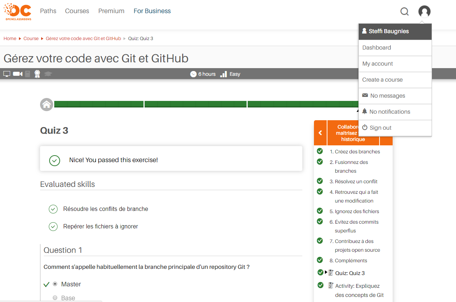Open Quiz: Quiz 3 in sidebar
The image size is (456, 302).
click(350, 273)
